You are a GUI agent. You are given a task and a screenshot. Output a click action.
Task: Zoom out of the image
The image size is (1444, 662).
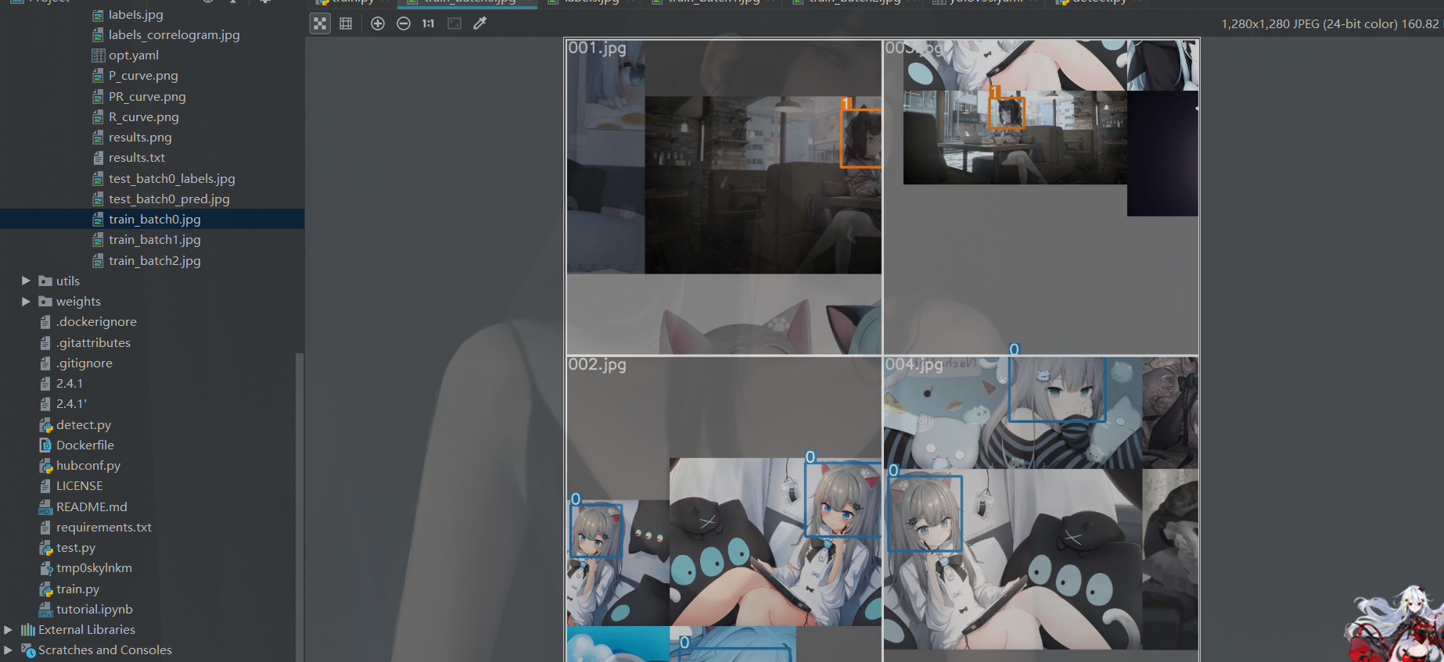(404, 23)
